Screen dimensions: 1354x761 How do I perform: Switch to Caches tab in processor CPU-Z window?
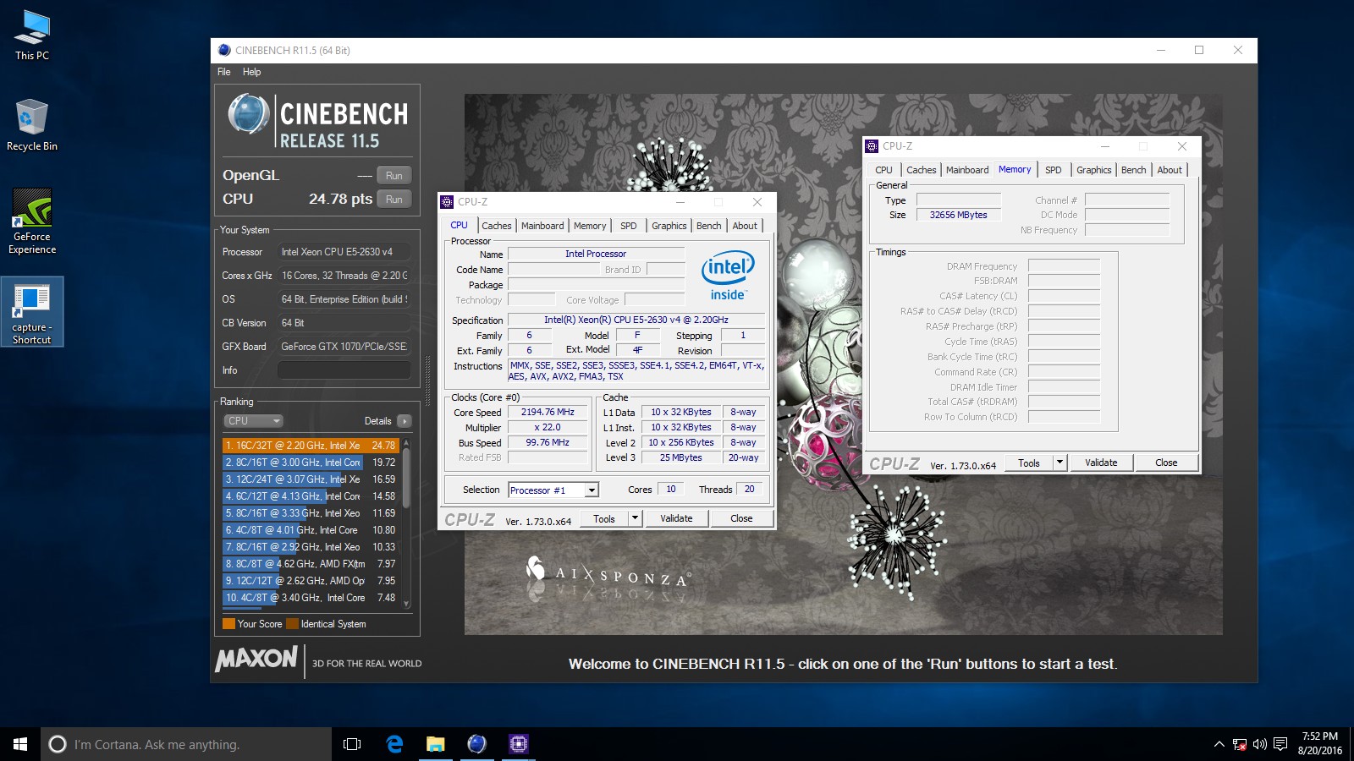click(497, 226)
